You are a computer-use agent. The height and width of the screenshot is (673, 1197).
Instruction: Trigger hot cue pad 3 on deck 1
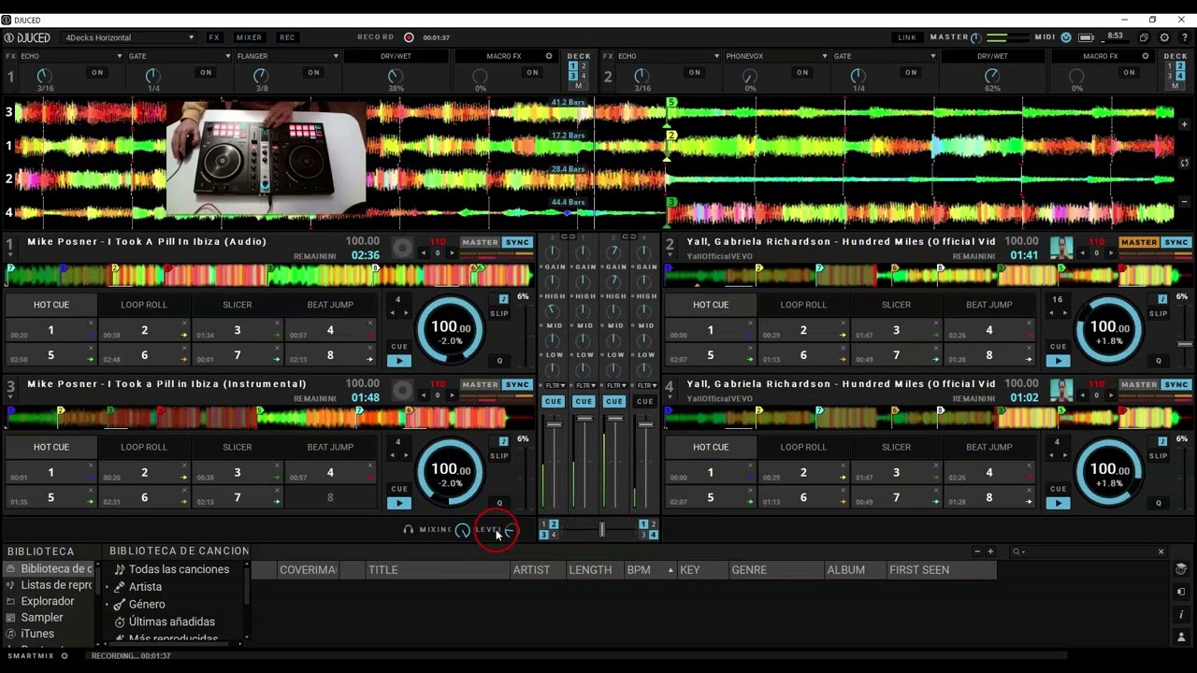click(x=238, y=330)
